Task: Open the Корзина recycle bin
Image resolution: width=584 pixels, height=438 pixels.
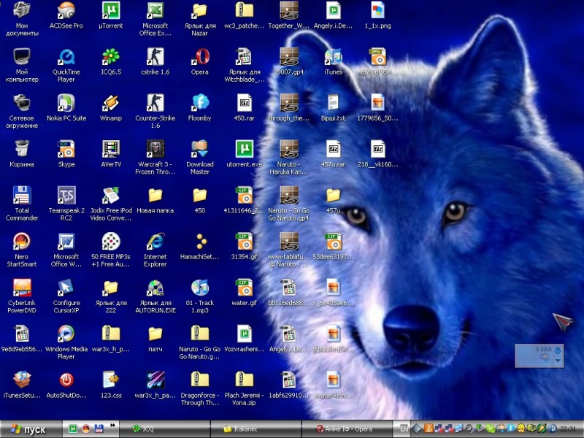Action: [x=22, y=150]
